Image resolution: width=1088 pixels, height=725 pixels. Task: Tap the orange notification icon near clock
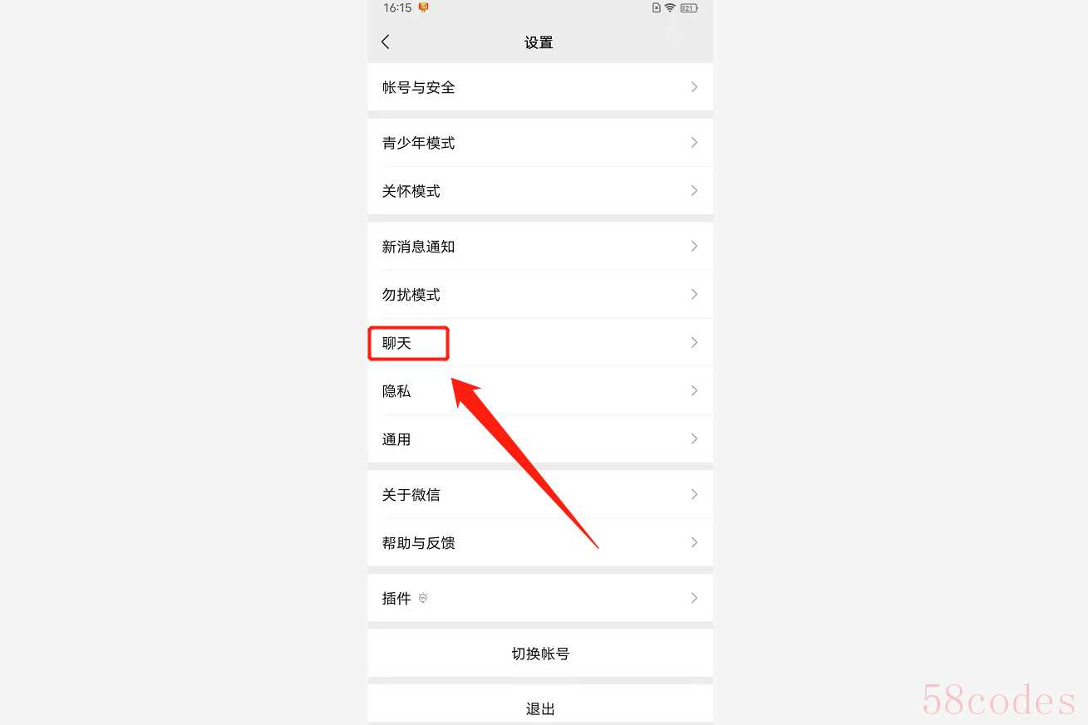(424, 7)
